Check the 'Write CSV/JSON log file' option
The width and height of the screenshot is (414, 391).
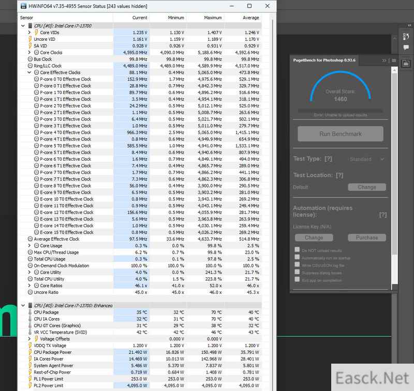click(297, 264)
